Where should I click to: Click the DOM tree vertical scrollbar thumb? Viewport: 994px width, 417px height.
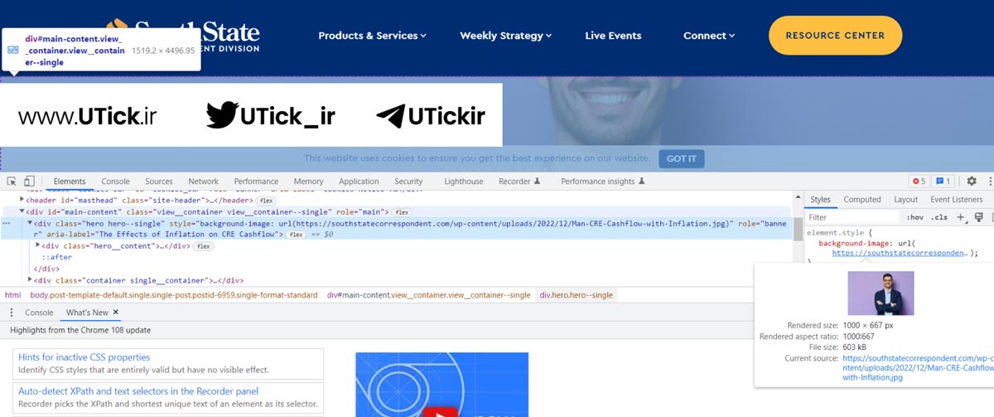click(798, 229)
